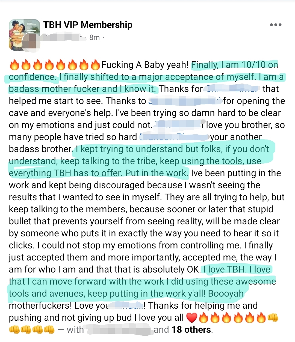Click blurred name before "your another badass brother"
295x342 pixels.
174,137
